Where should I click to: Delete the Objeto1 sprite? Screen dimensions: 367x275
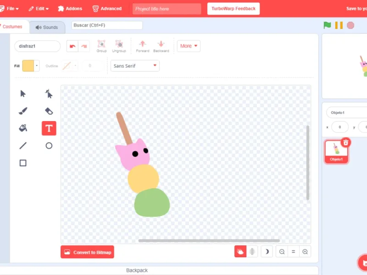(346, 143)
